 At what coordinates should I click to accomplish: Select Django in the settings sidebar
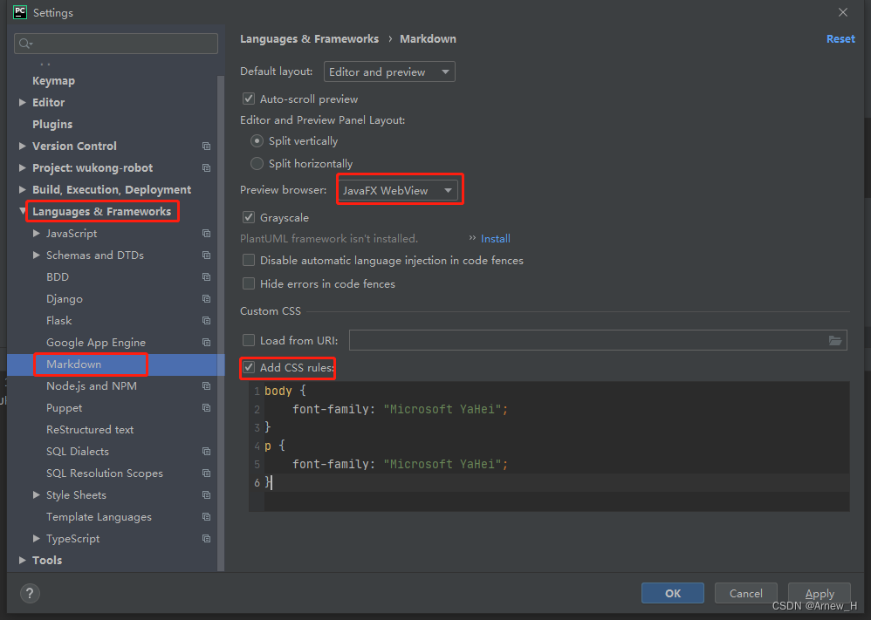[65, 298]
